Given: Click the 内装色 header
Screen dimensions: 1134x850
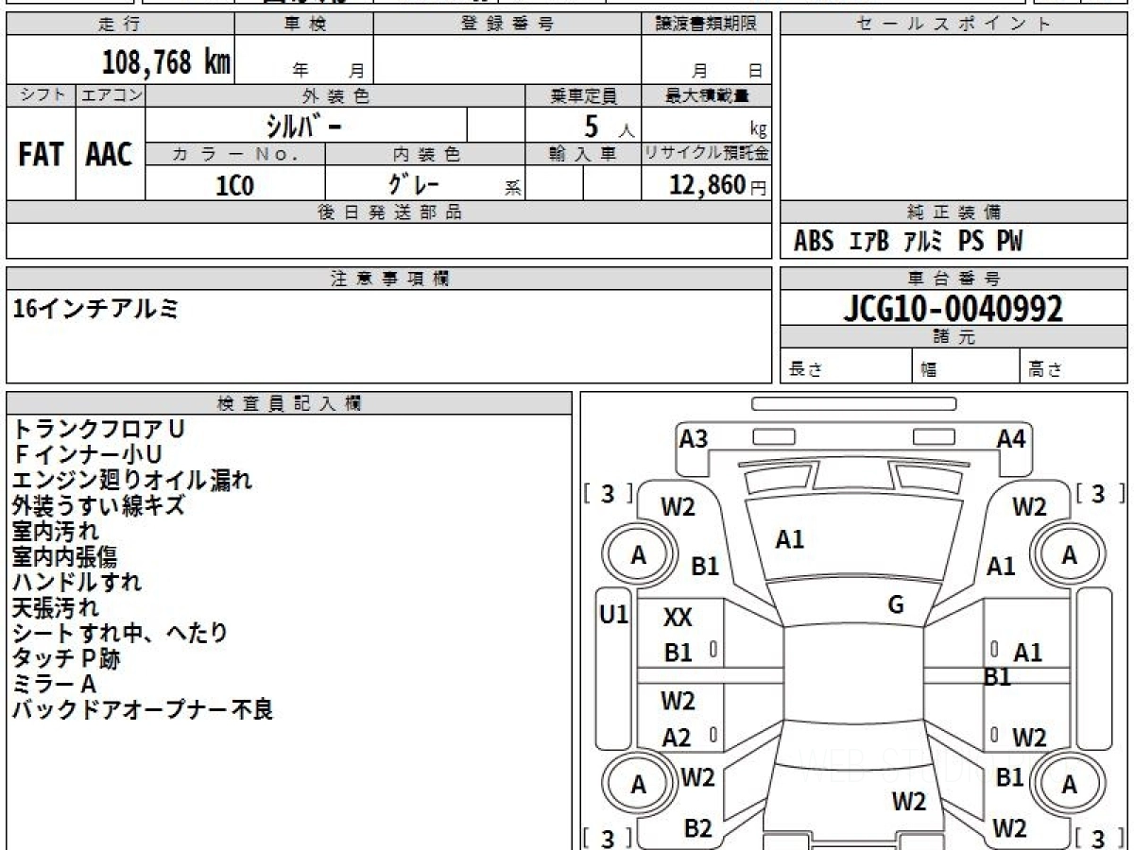Looking at the screenshot, I should coord(425,154).
